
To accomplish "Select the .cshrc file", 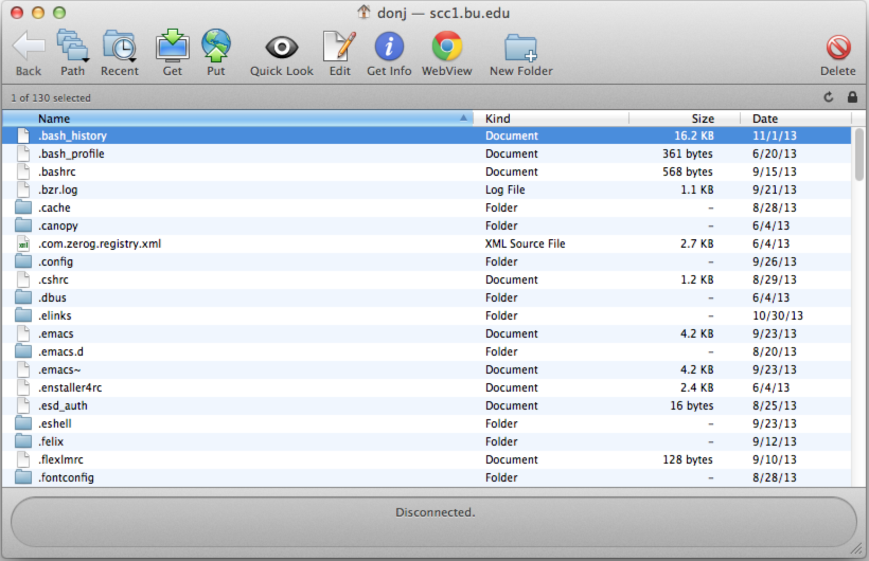I will coord(427,279).
